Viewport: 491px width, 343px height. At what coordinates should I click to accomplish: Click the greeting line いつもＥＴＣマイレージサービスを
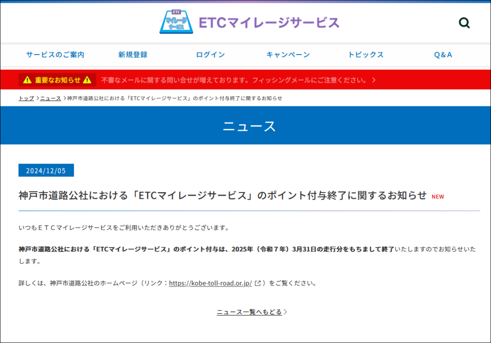pyautogui.click(x=125, y=228)
